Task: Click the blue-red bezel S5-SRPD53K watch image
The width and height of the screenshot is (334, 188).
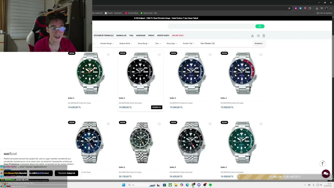Action: (x=243, y=73)
